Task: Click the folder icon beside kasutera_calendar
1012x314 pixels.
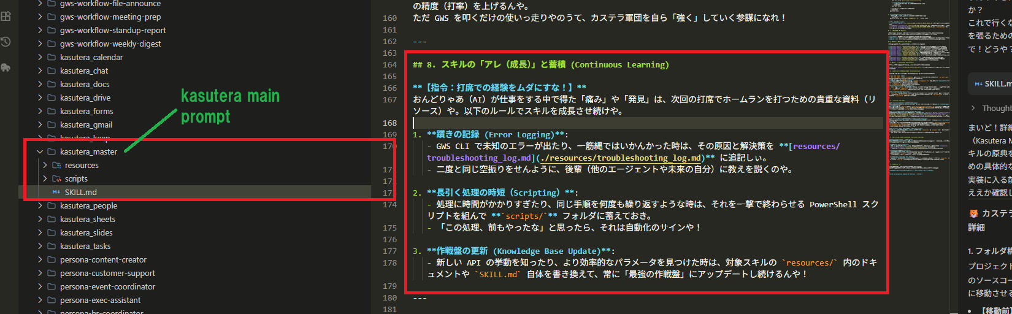Action: [x=52, y=58]
